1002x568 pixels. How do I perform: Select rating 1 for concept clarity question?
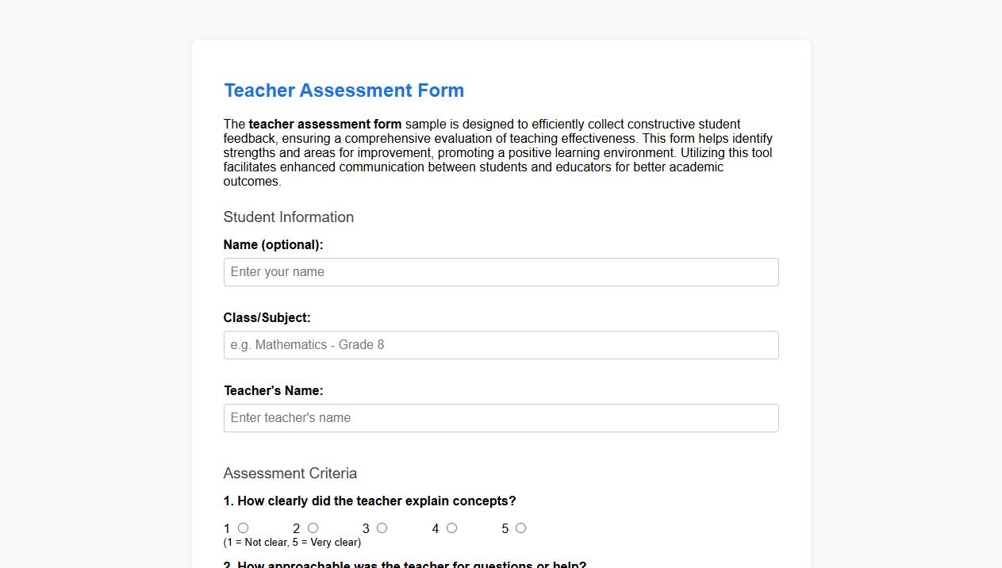click(243, 528)
